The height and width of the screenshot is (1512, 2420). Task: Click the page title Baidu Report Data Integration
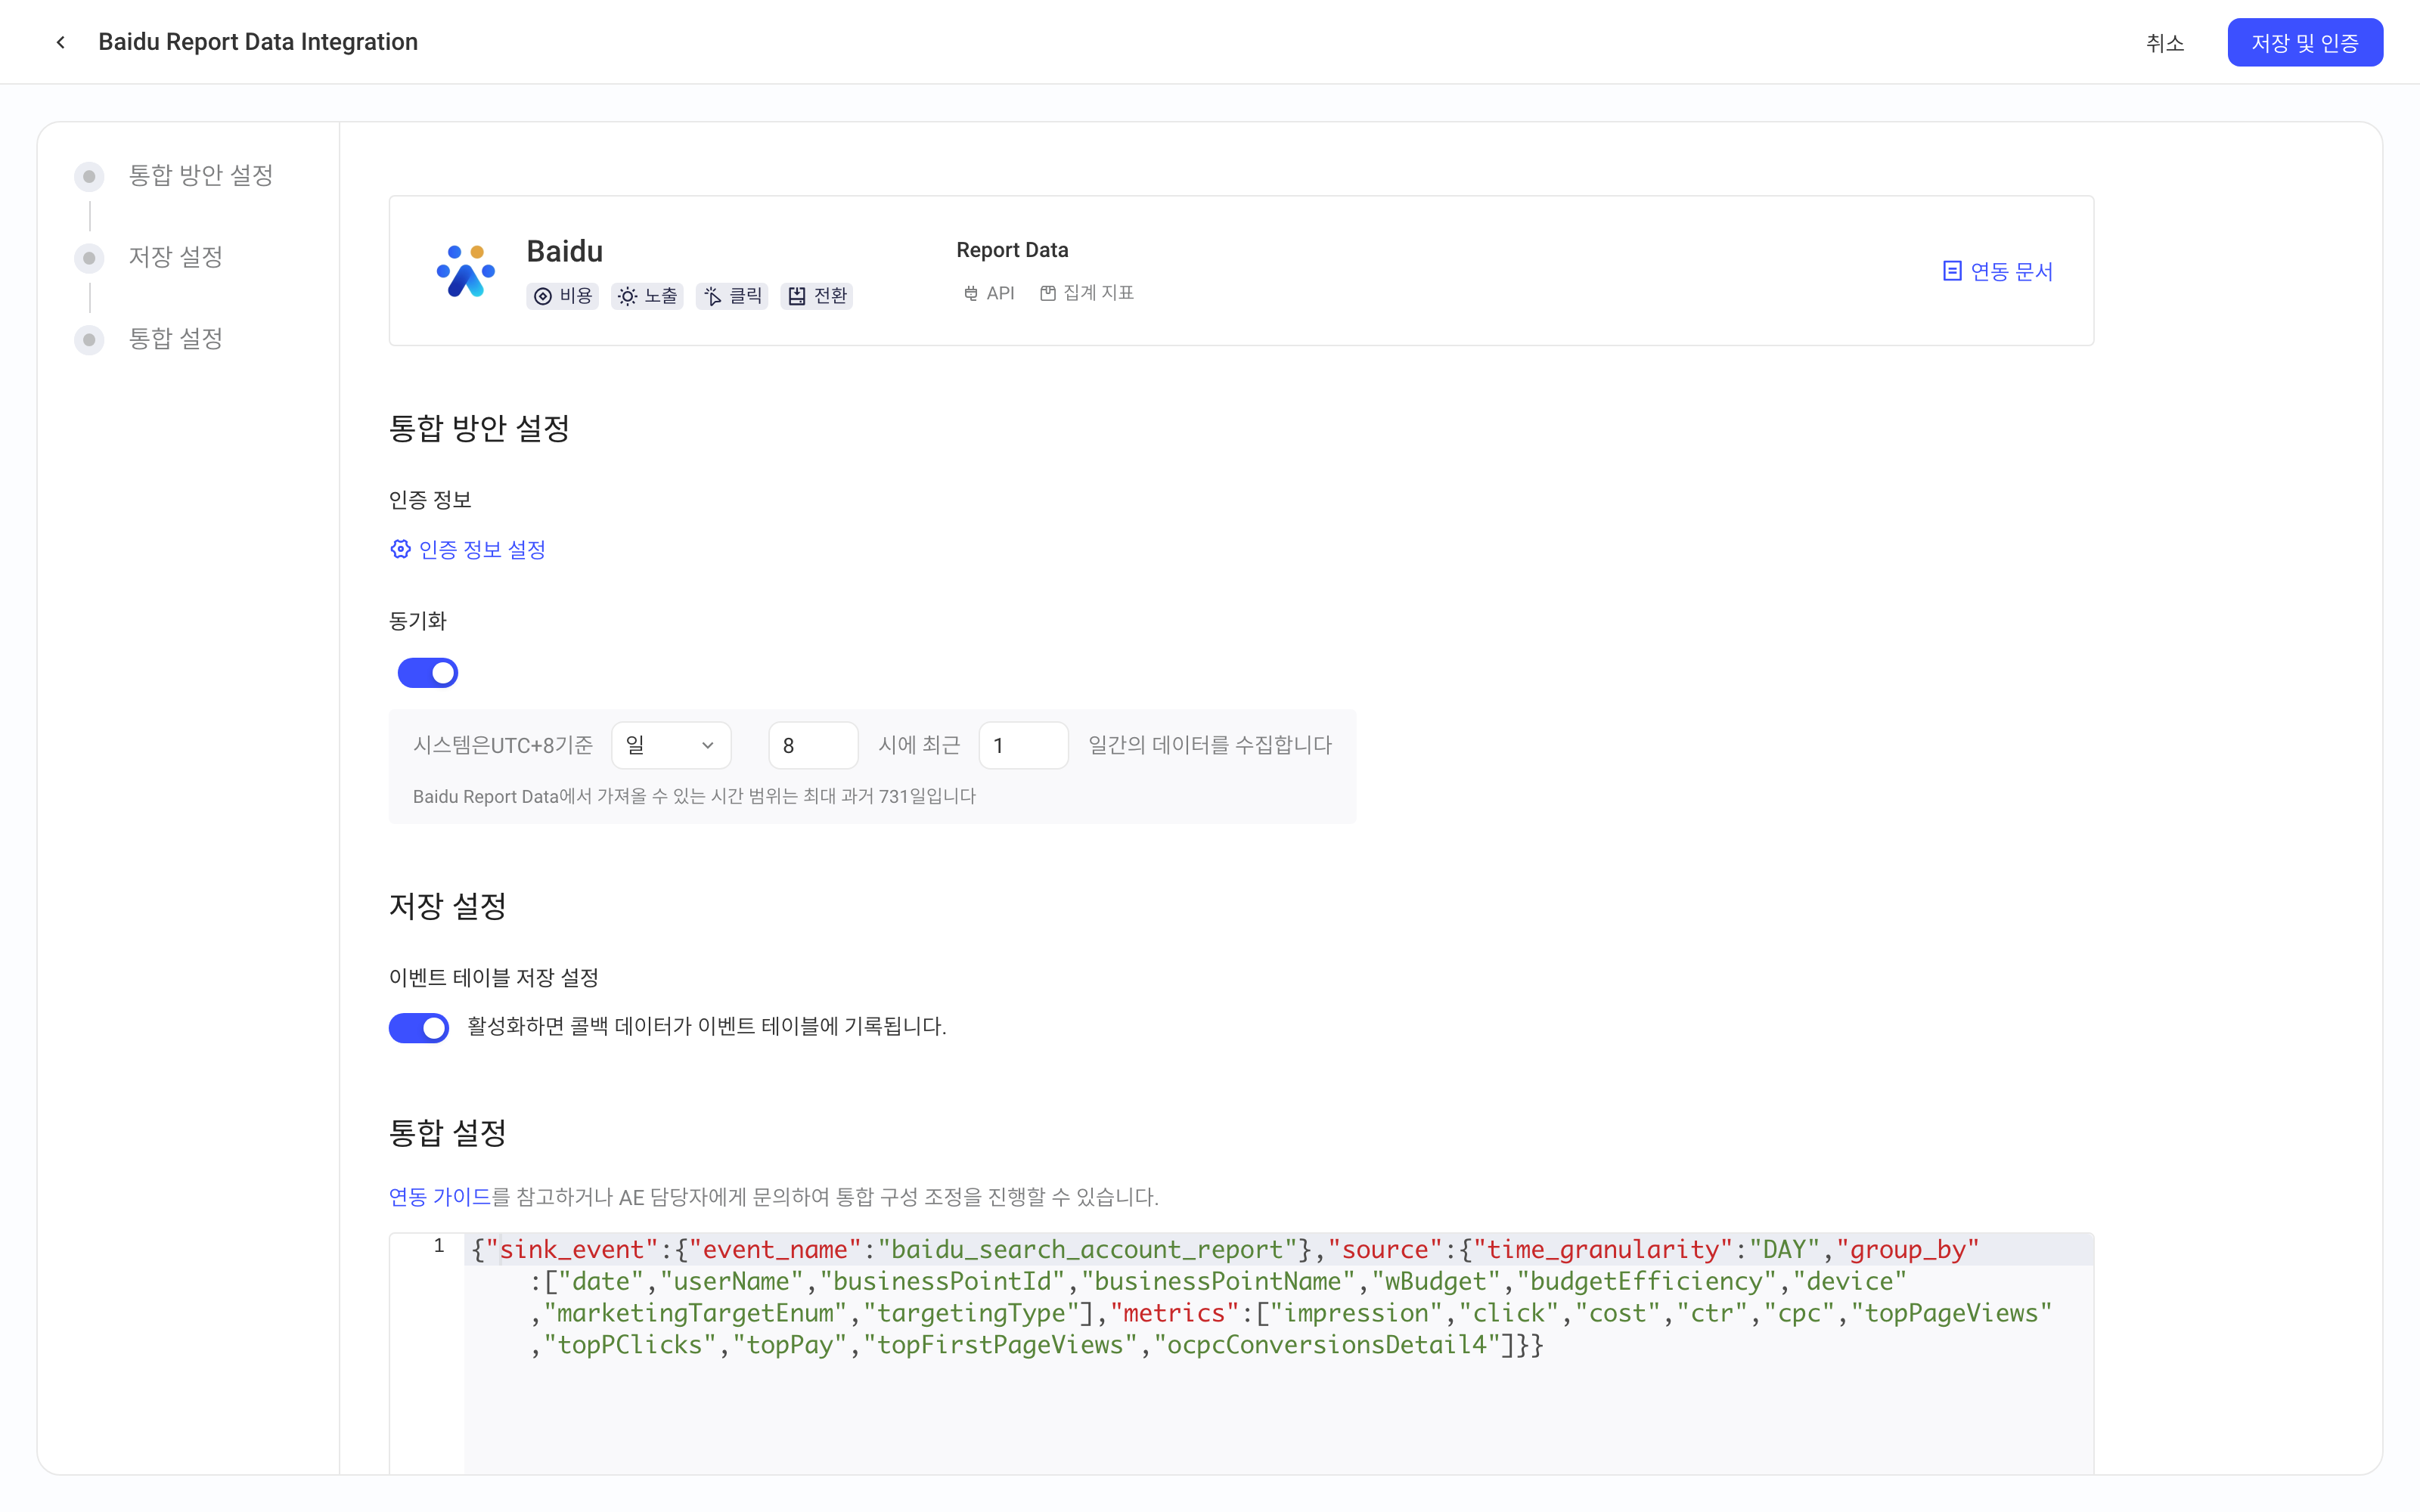point(258,42)
